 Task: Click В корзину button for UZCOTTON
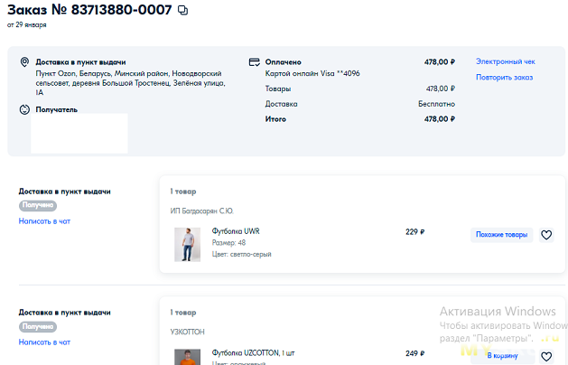click(502, 356)
